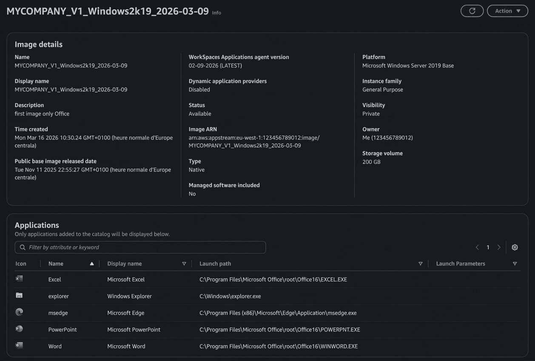Viewport: 535px width, 361px height.
Task: Click the Icon column header
Action: [21, 264]
